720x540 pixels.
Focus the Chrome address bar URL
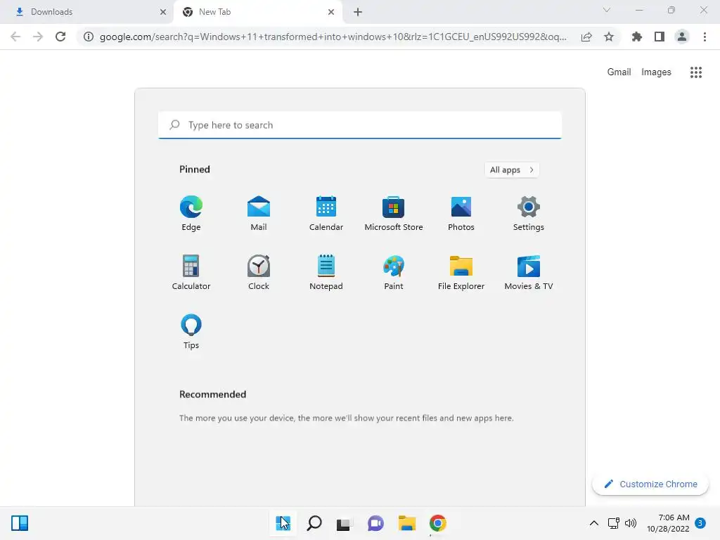click(333, 37)
